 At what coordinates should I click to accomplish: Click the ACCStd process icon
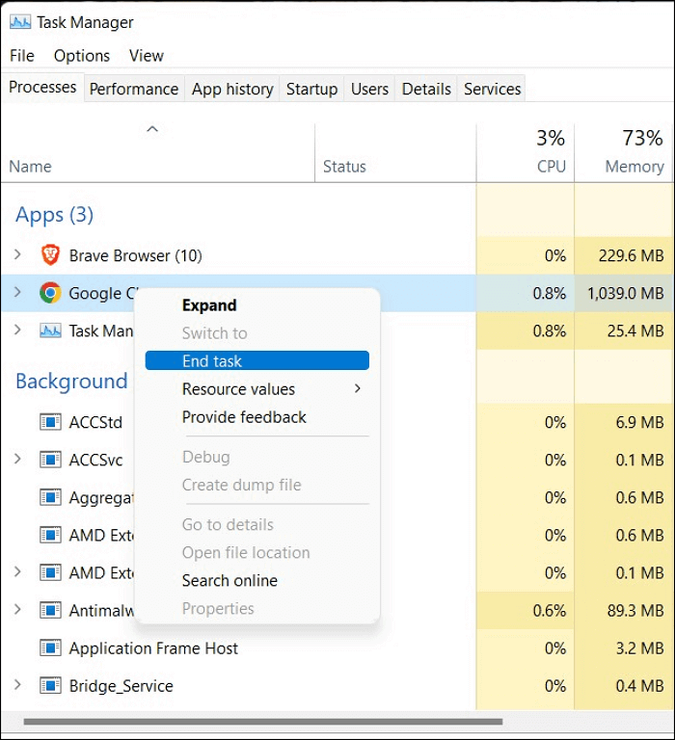point(50,422)
